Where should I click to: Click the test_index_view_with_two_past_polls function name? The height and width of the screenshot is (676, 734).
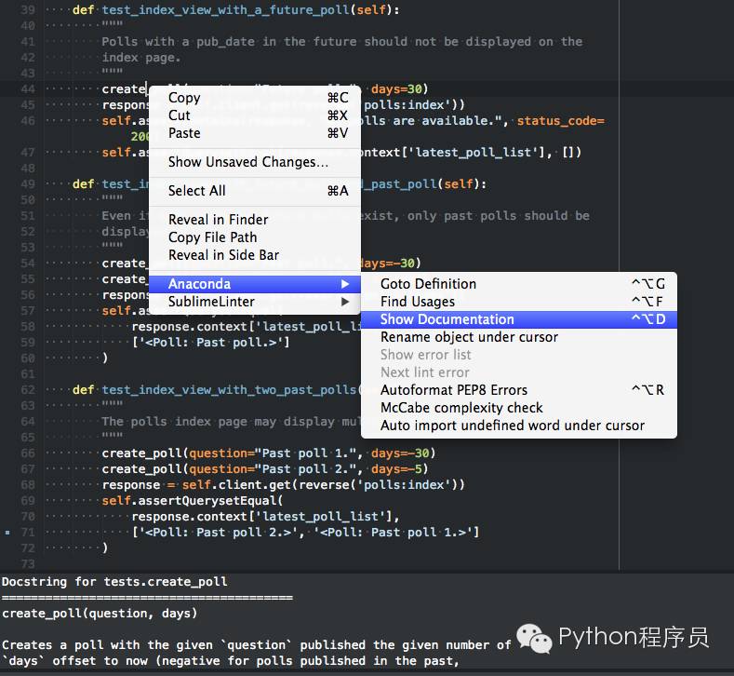230,390
